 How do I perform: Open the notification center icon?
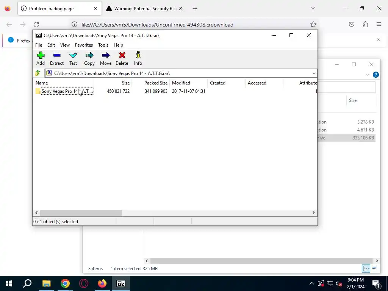click(x=376, y=284)
